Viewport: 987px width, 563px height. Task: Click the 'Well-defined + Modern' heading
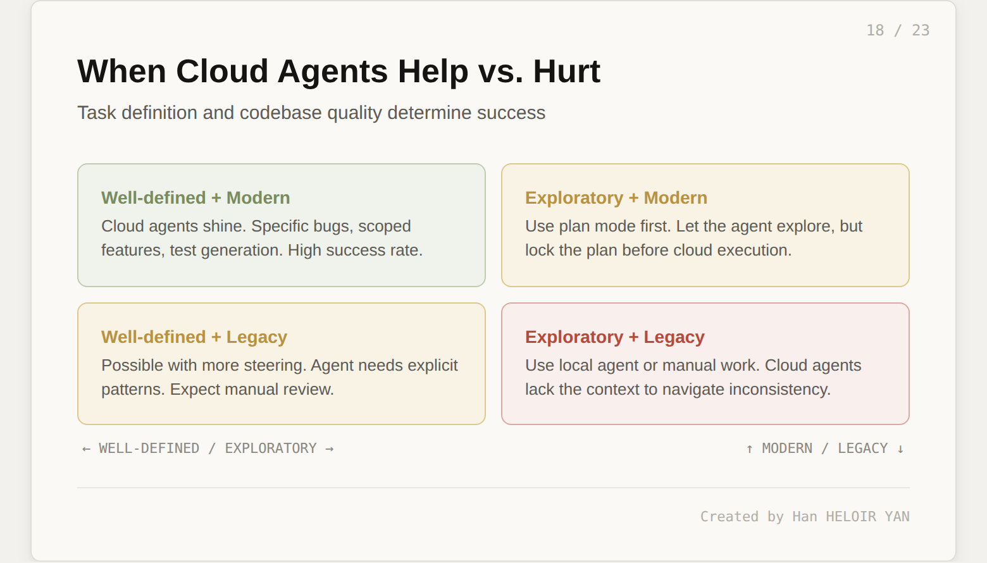[x=196, y=198]
